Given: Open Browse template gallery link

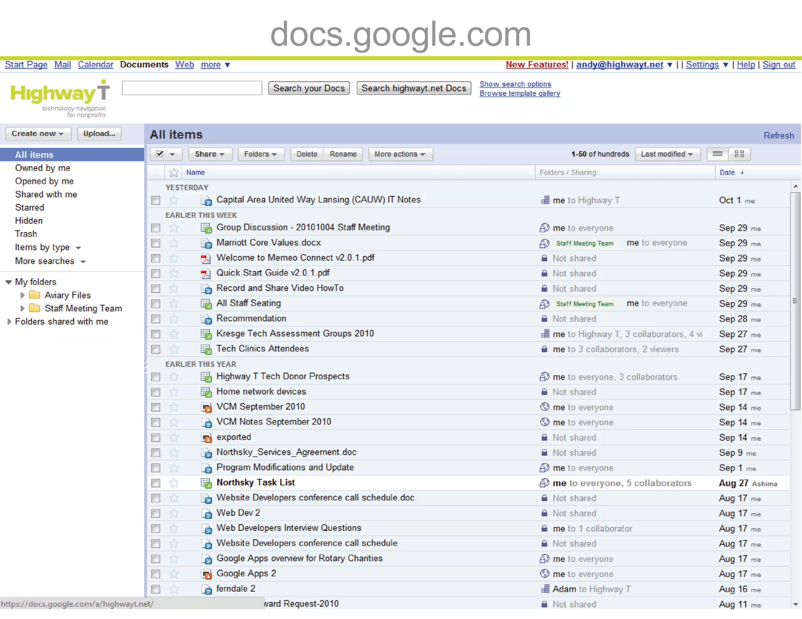Looking at the screenshot, I should click(520, 94).
